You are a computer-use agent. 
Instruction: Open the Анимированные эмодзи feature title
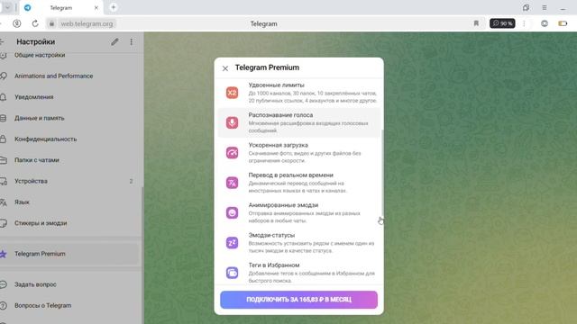point(283,205)
